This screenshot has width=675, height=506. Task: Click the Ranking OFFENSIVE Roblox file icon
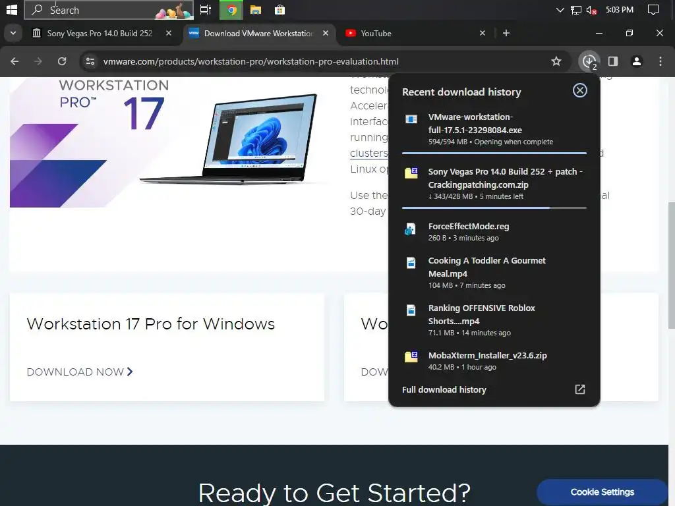point(411,310)
